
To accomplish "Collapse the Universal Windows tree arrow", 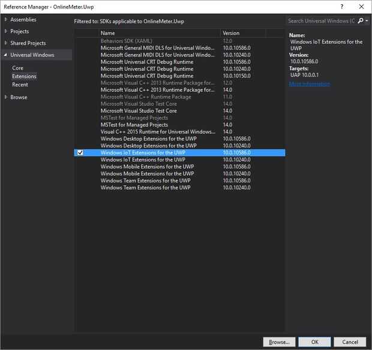I will (5, 55).
